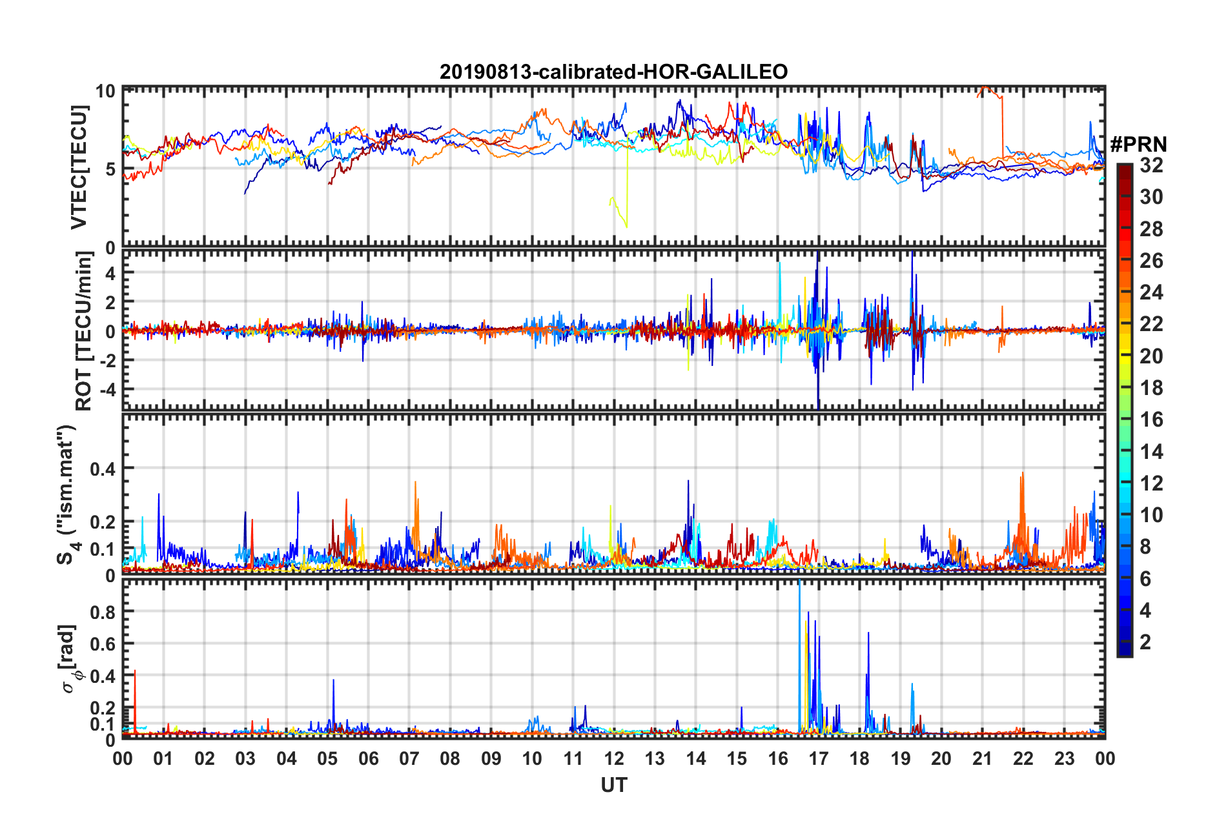Click the VTEC[TECU] axis label
The height and width of the screenshot is (821, 1228).
click(x=79, y=167)
